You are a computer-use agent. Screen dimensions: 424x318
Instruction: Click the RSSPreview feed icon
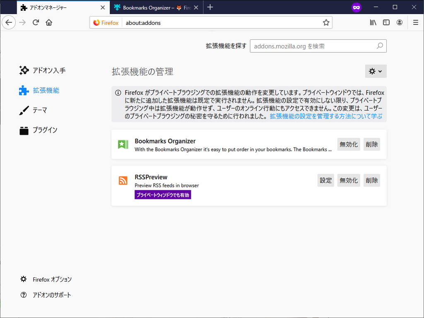[123, 180]
